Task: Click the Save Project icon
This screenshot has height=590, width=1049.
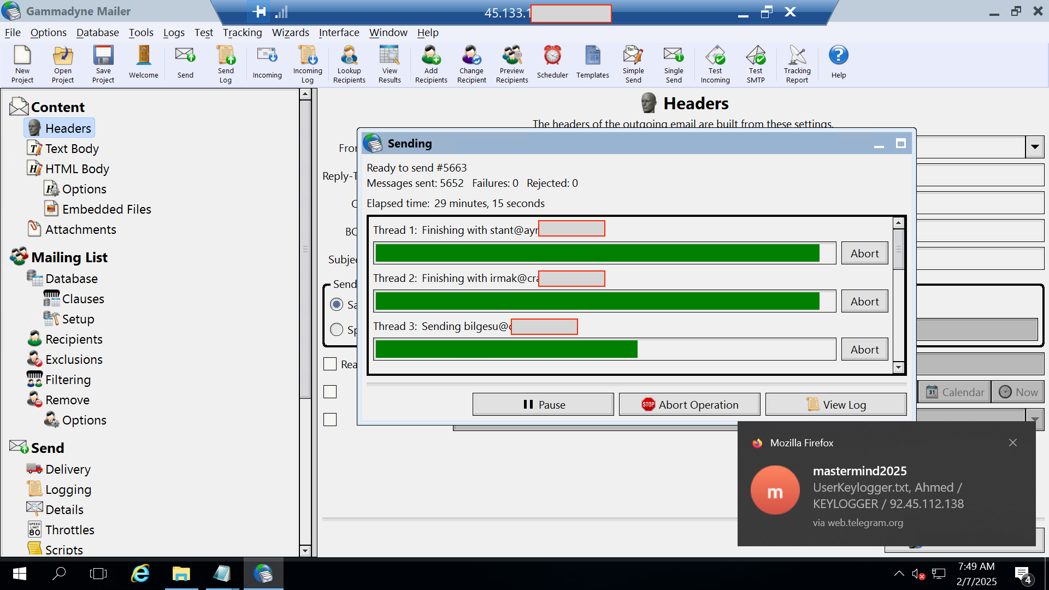Action: pyautogui.click(x=103, y=56)
